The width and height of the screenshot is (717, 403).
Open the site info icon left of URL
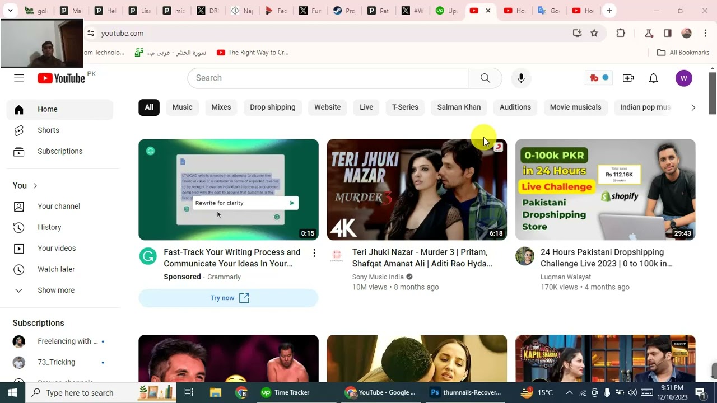[x=91, y=33]
